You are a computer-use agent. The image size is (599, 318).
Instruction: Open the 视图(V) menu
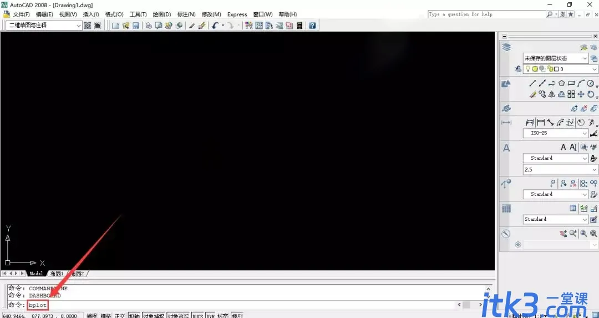click(68, 14)
